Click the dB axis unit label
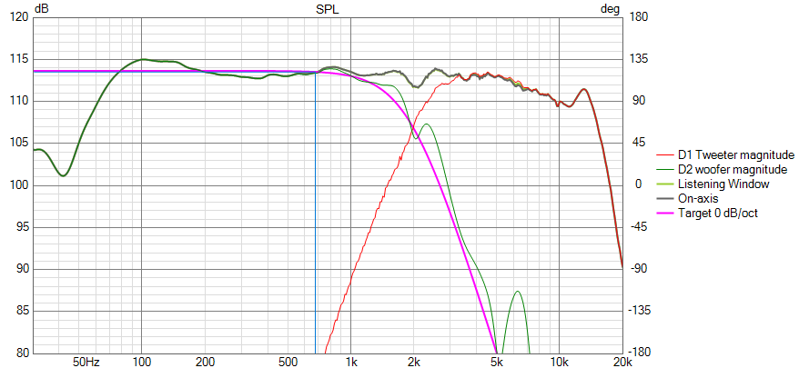 point(42,9)
